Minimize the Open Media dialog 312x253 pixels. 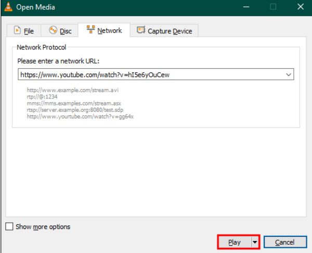(246, 7)
